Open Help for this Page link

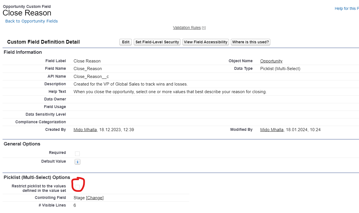point(347,8)
